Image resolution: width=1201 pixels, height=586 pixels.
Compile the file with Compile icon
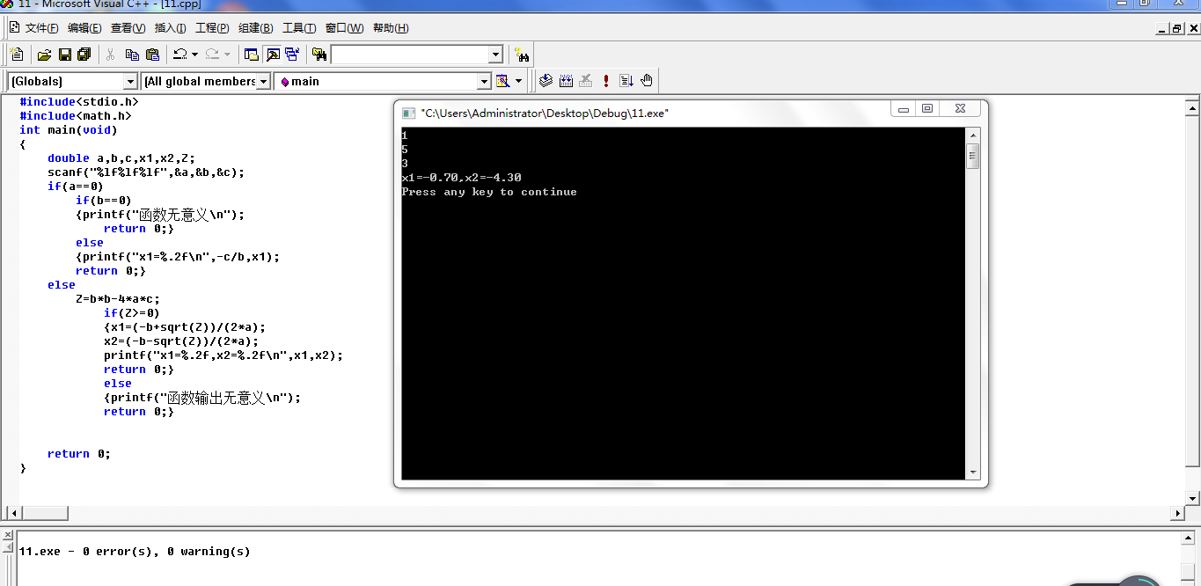pyautogui.click(x=546, y=81)
